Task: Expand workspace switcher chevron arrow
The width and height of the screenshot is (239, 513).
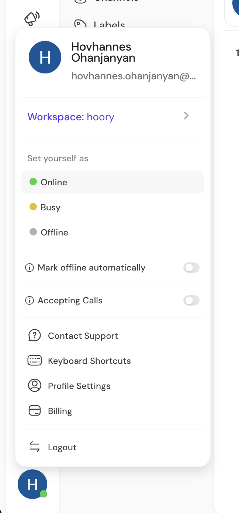Action: (x=186, y=116)
